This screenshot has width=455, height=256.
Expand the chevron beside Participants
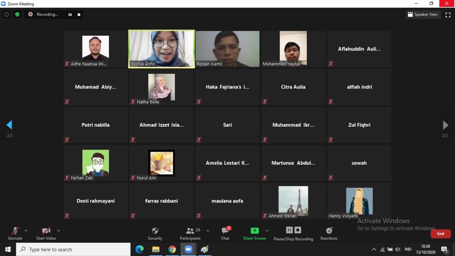(x=207, y=231)
